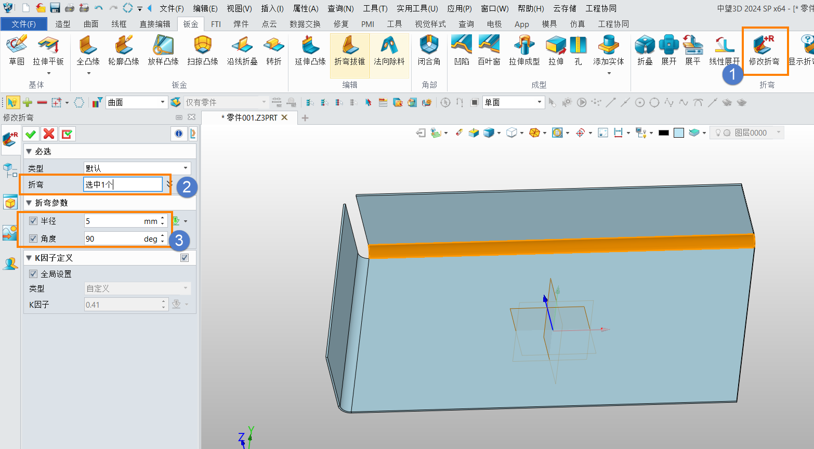Open the 类型 默认 dropdown
This screenshot has height=449, width=814.
[137, 168]
